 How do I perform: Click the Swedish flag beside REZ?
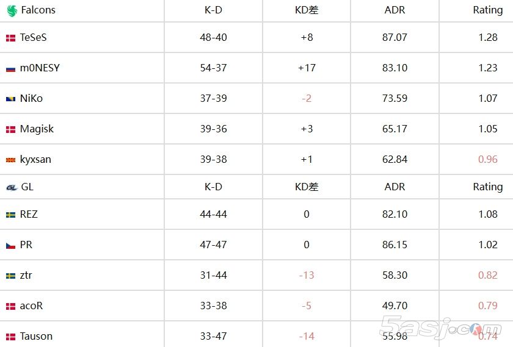click(10, 215)
